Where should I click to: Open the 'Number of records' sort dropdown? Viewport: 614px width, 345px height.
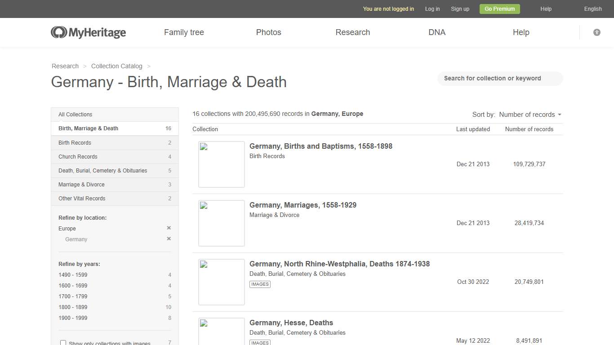(530, 115)
